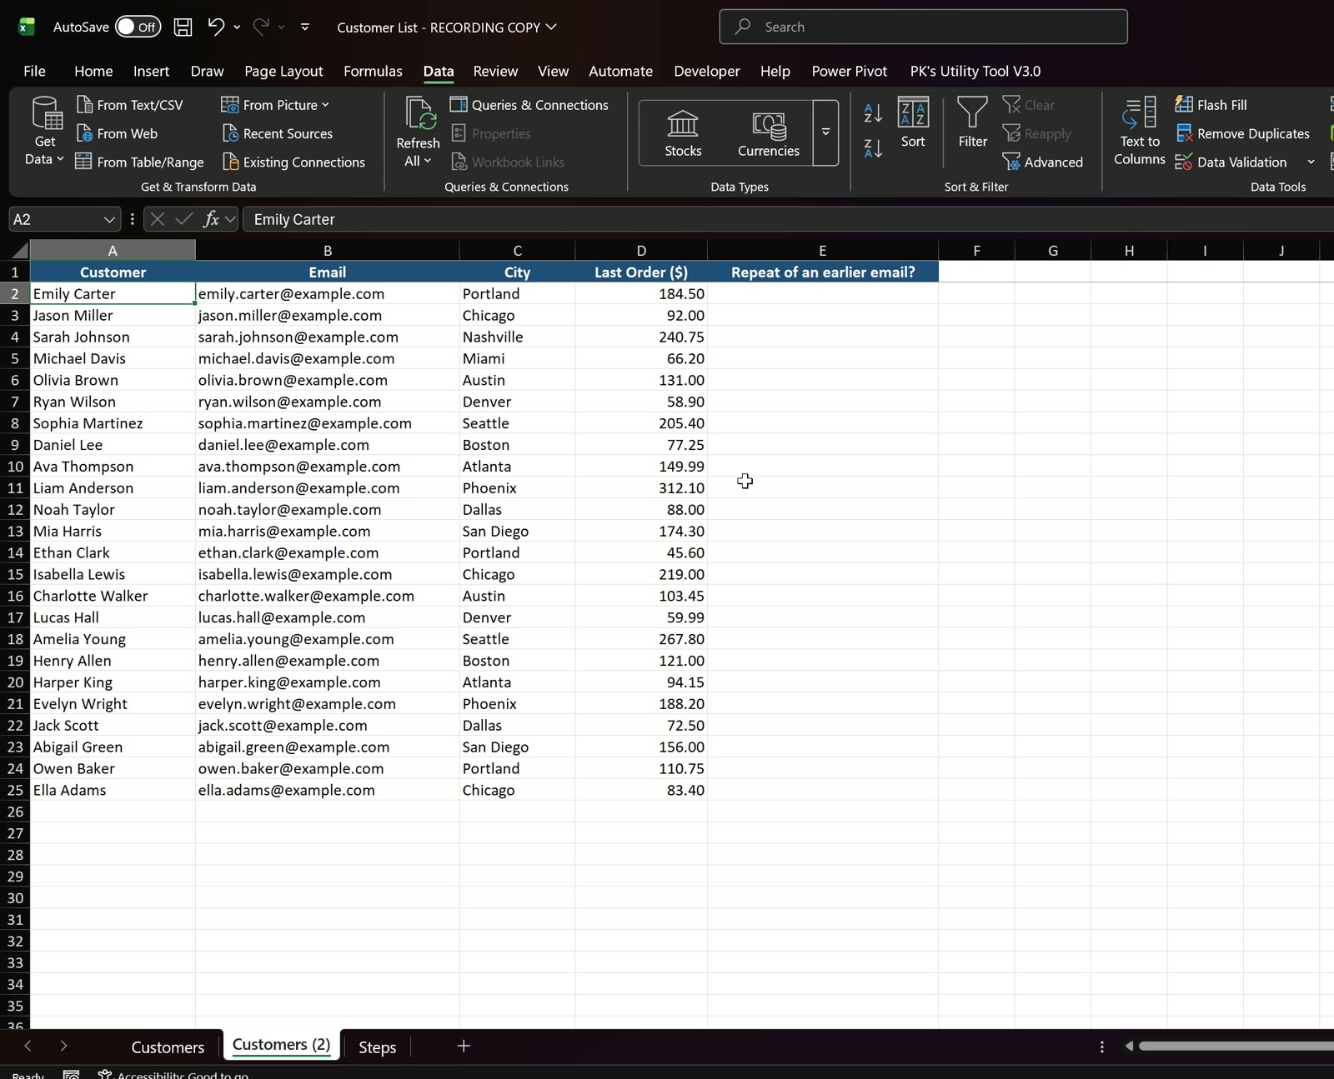
Task: Expand the Data Validation dropdown arrow
Action: [x=1311, y=162]
